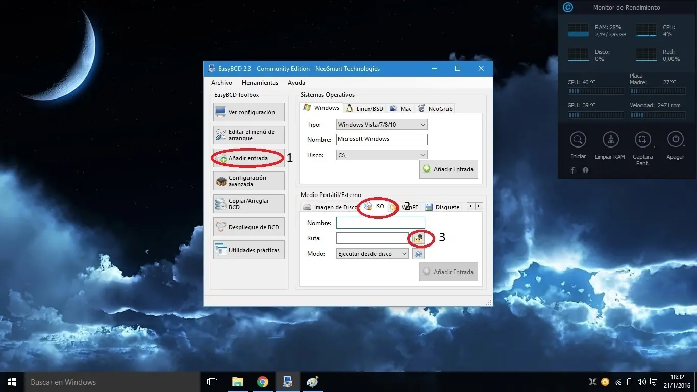Switch to the Linux/BSD tab
This screenshot has height=392, width=697.
[364, 109]
